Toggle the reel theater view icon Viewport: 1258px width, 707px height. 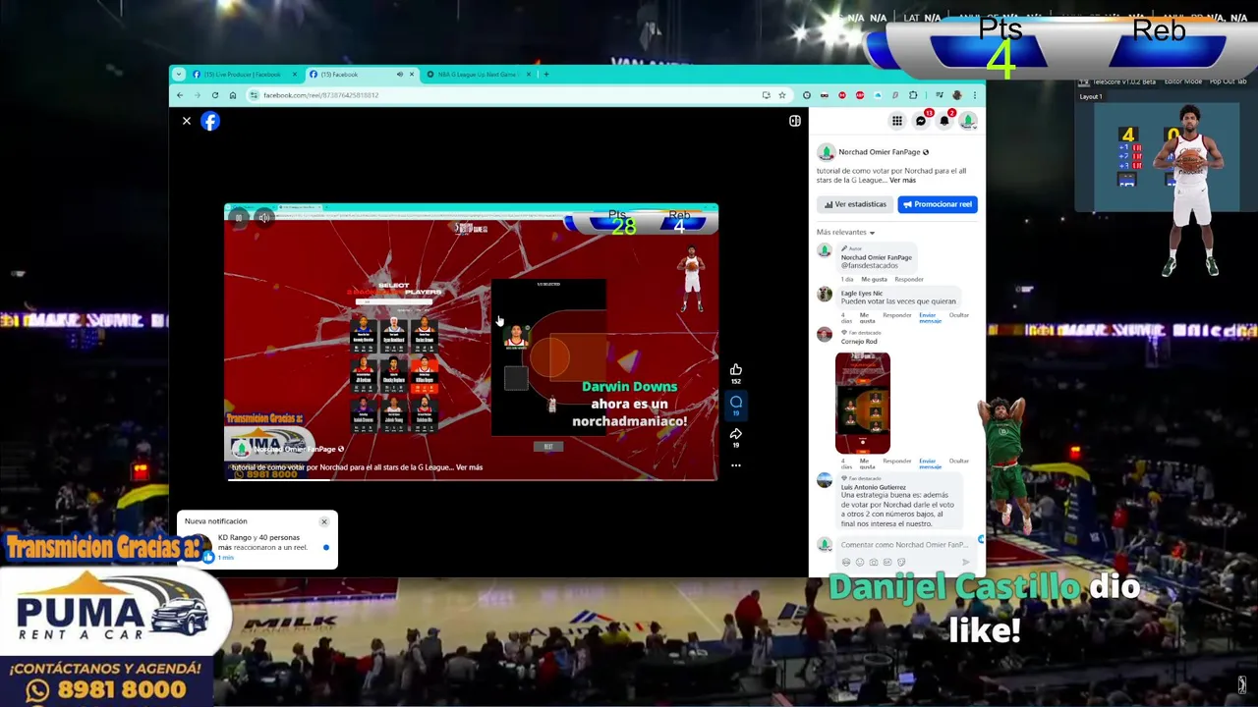coord(794,121)
